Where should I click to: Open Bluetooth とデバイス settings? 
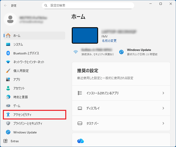tap(26, 53)
